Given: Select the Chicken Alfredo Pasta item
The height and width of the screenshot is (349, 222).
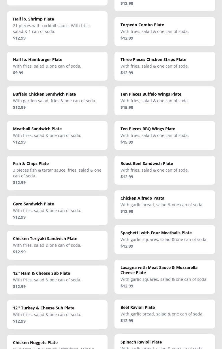Looking at the screenshot, I should (x=165, y=205).
